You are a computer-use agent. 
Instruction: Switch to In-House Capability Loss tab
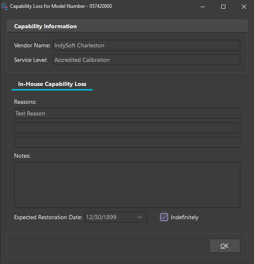[52, 84]
